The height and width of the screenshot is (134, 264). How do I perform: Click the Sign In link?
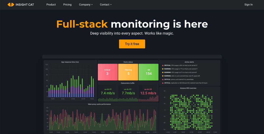(x=248, y=4)
